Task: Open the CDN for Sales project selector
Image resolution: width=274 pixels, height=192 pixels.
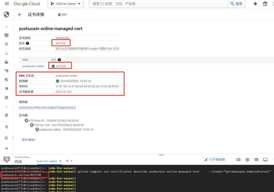Action: (x=66, y=4)
